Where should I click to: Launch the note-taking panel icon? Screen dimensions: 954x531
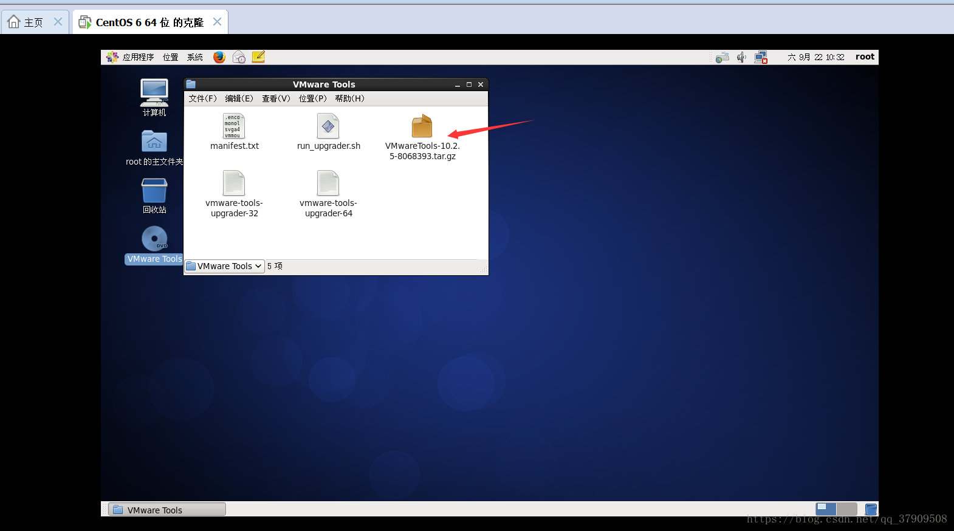coord(258,57)
